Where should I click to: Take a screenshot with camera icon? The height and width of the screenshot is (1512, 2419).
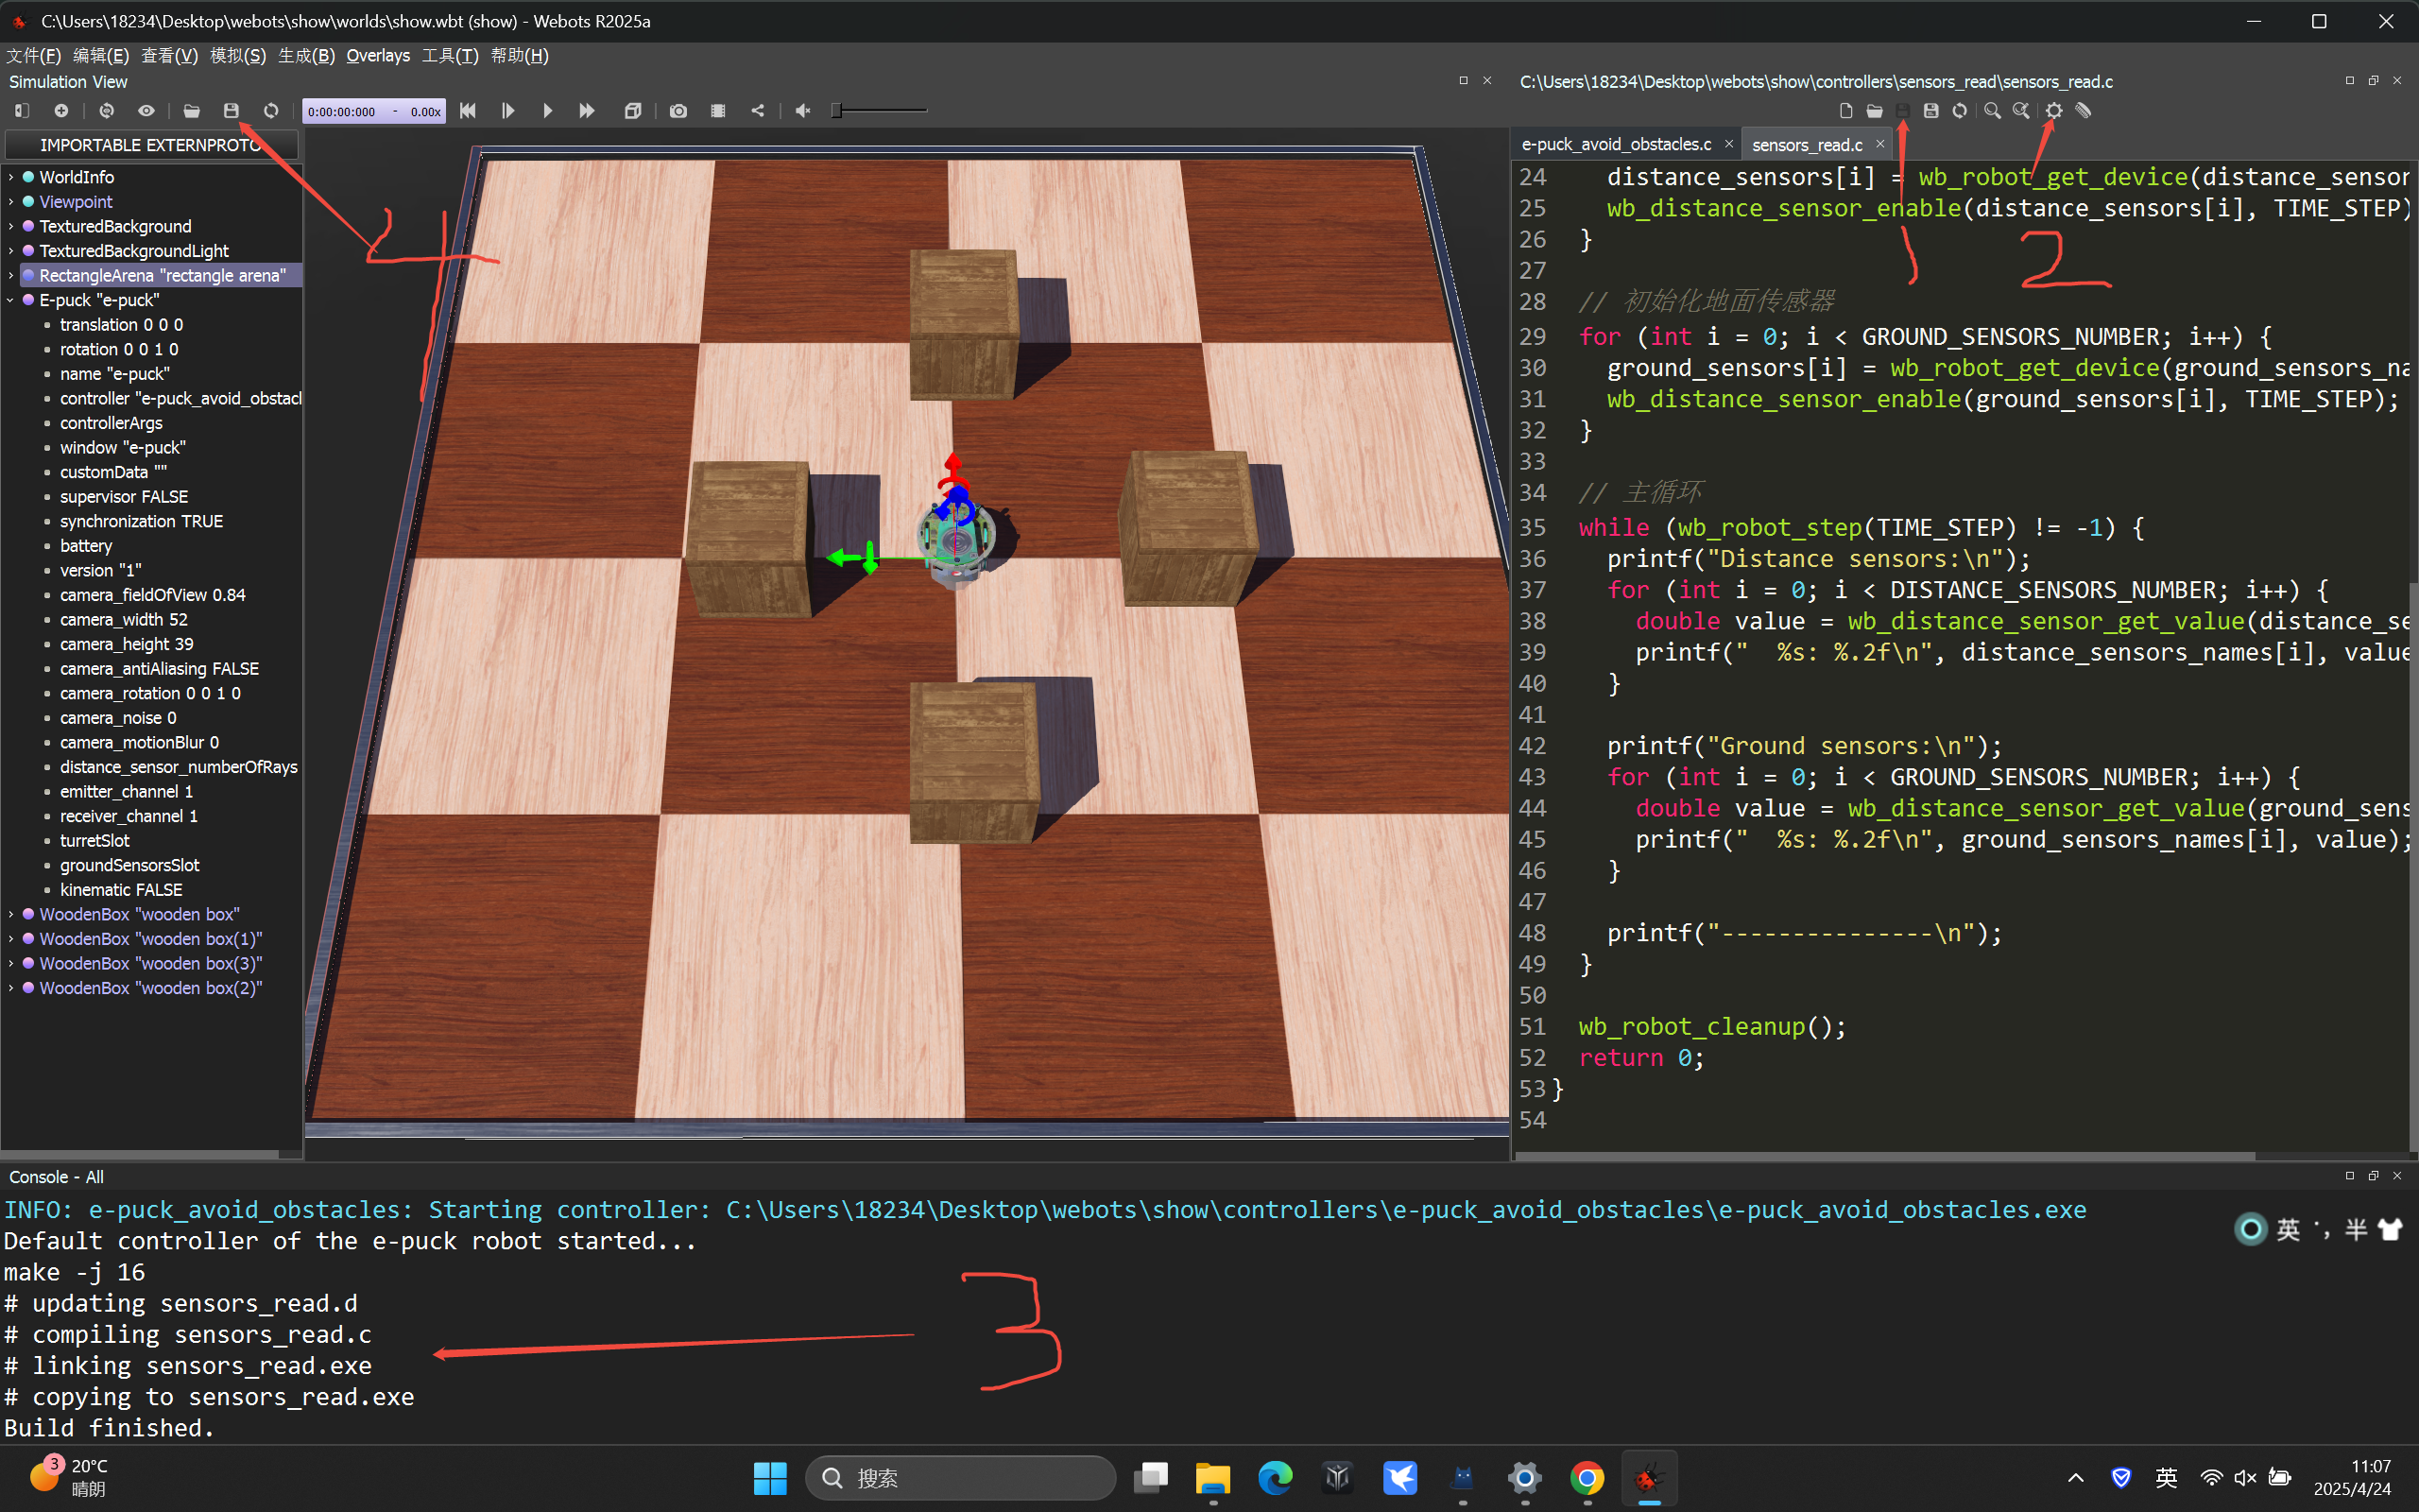coord(678,111)
